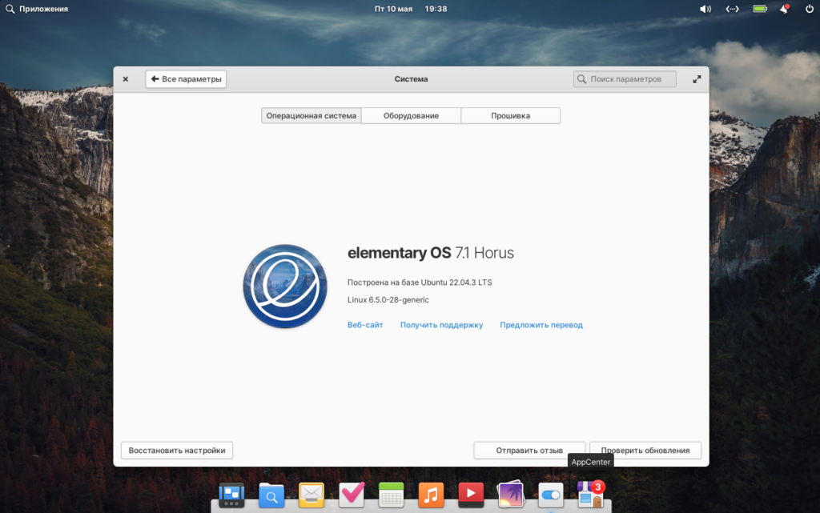Image resolution: width=820 pixels, height=513 pixels.
Task: Click the Applications search magnifier icon
Action: pyautogui.click(x=10, y=9)
